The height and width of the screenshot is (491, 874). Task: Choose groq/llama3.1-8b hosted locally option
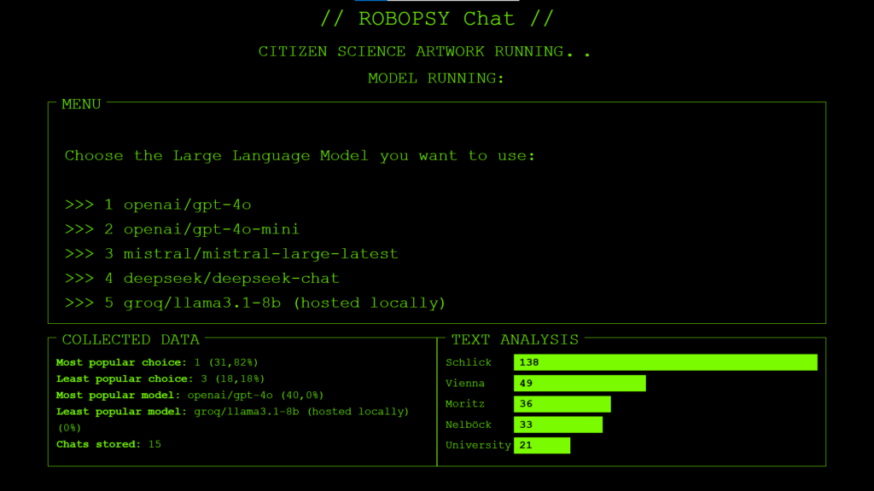(255, 303)
